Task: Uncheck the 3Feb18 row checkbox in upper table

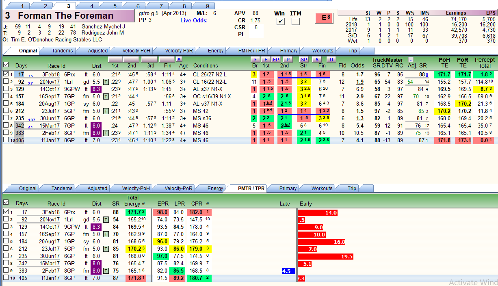Action: [6, 74]
